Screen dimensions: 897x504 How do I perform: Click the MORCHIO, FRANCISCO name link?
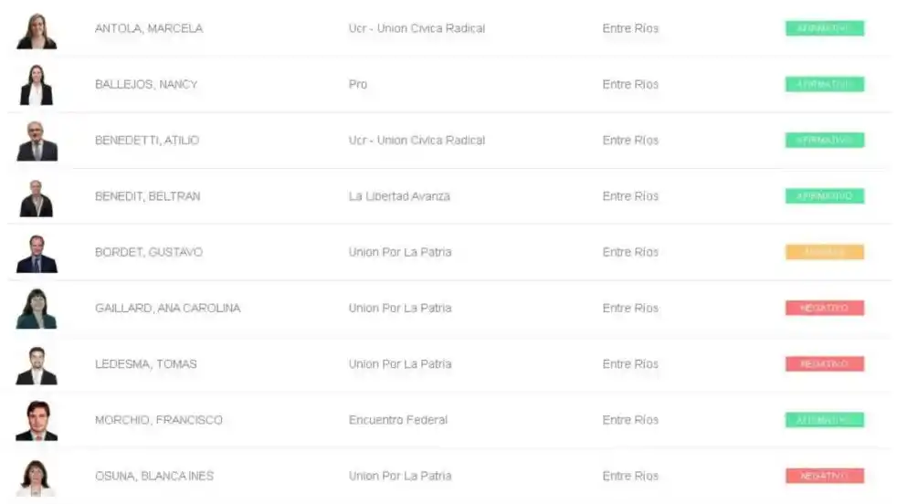[x=159, y=420]
